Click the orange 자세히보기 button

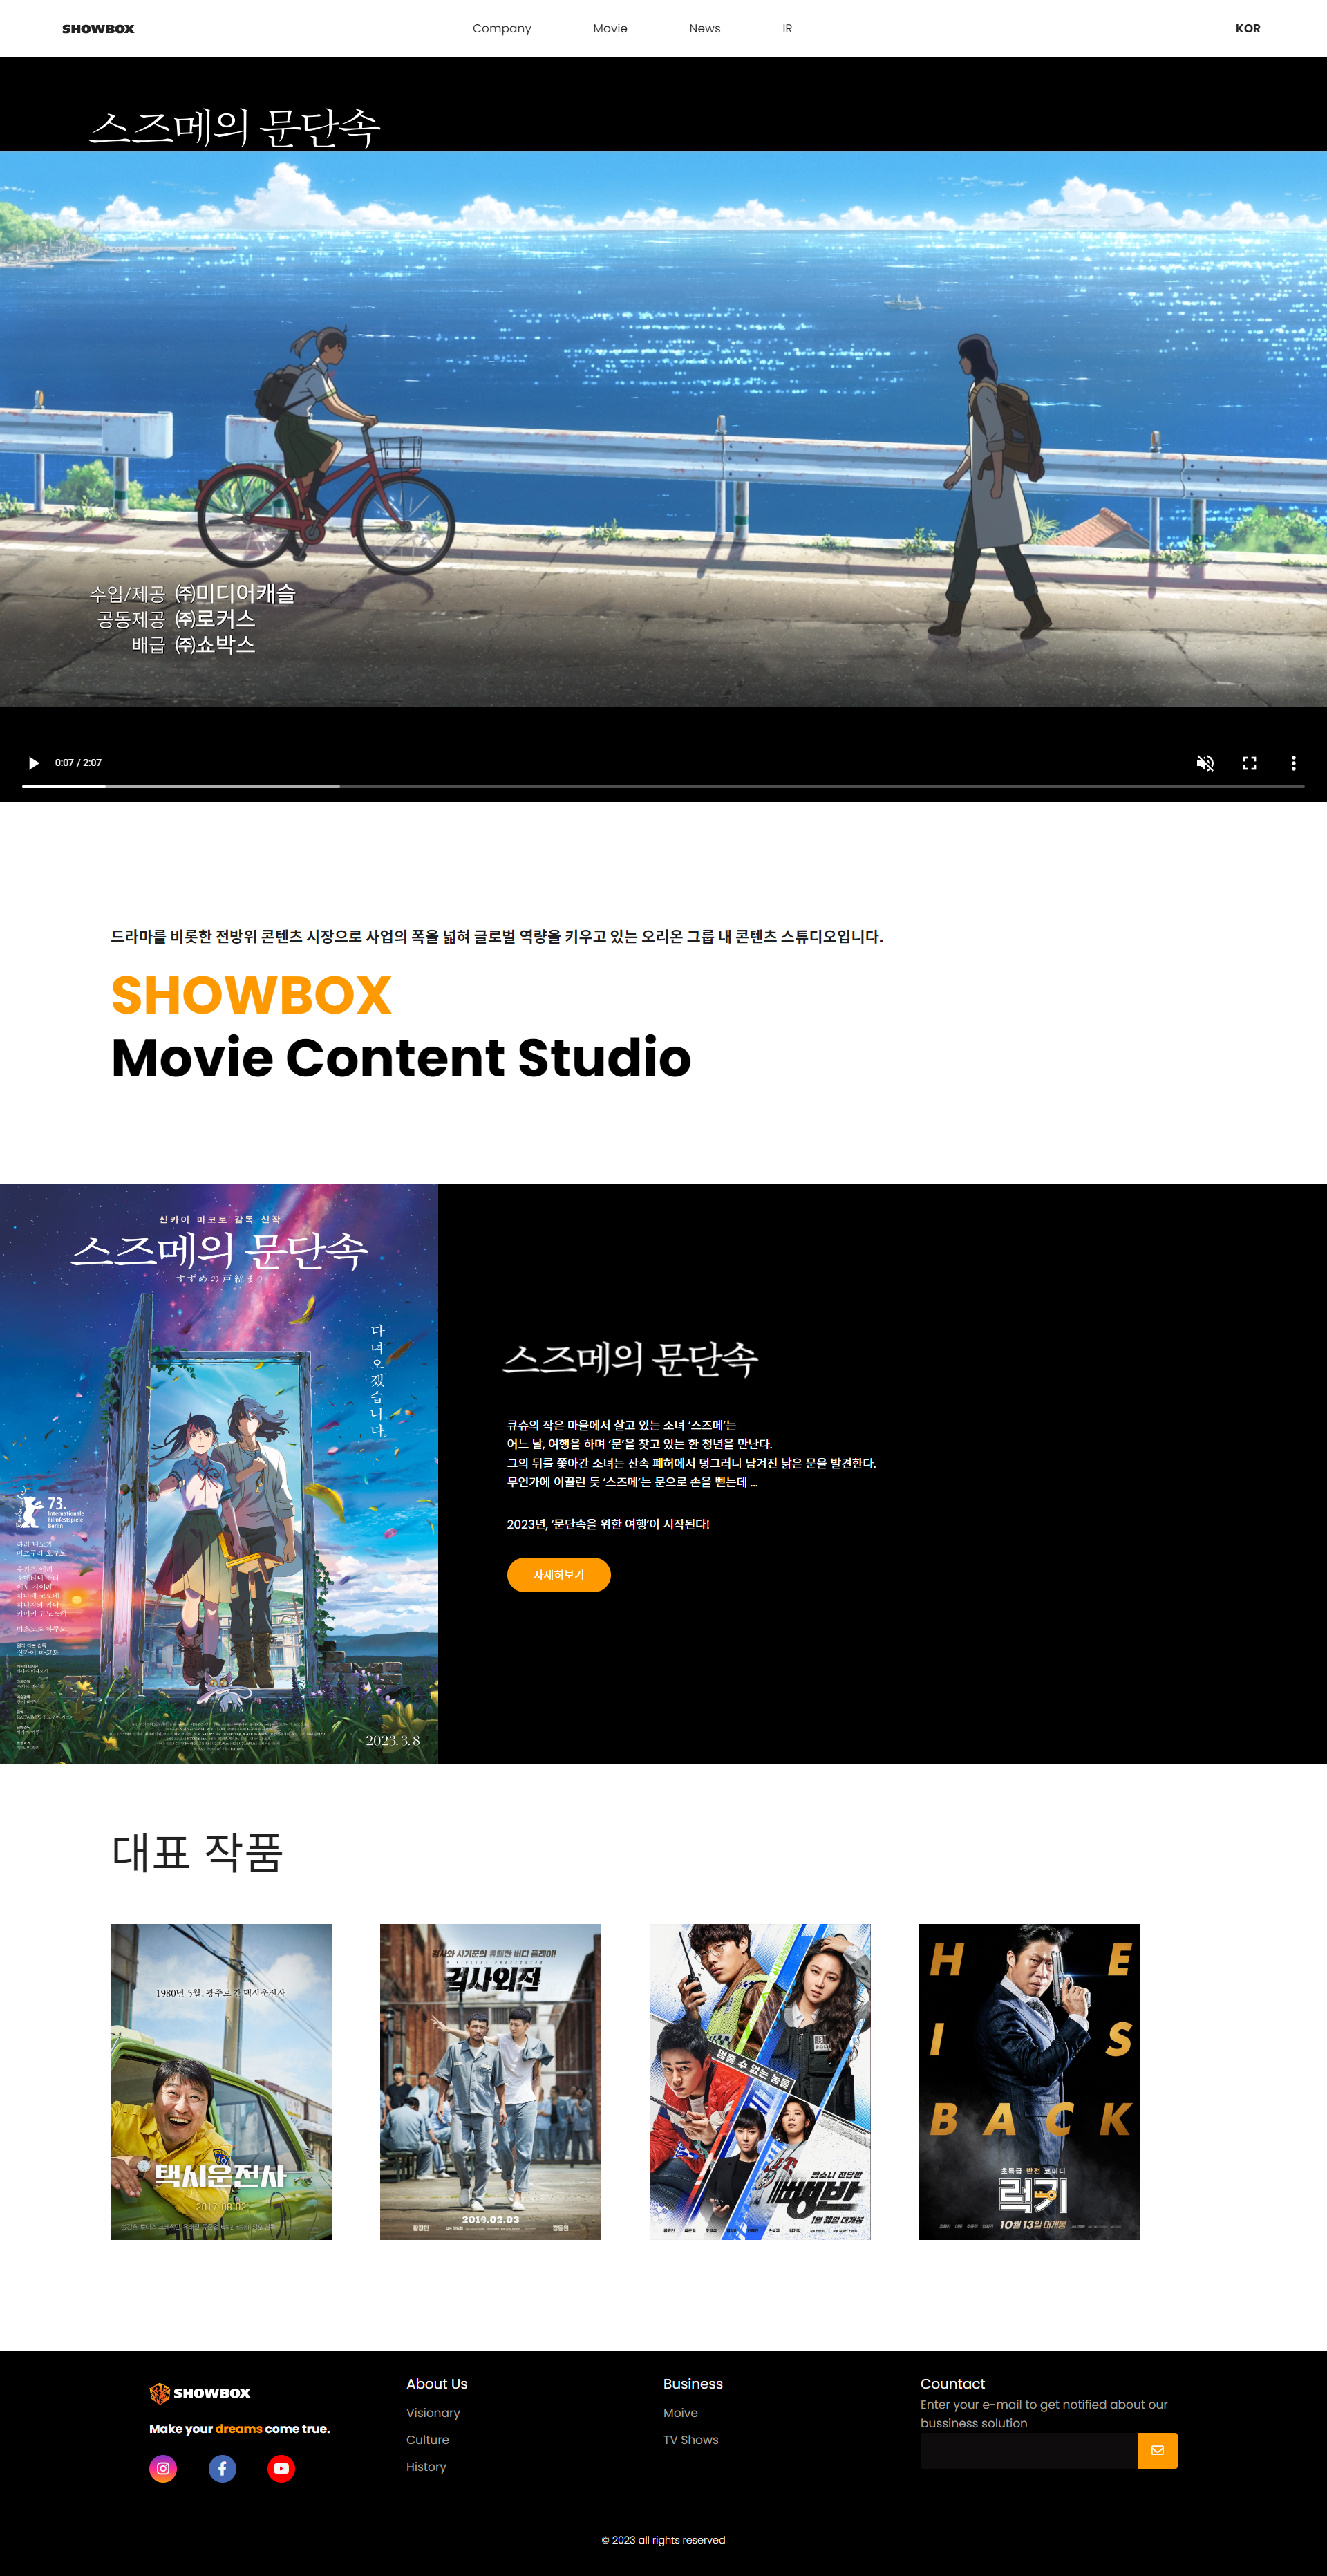click(x=558, y=1574)
